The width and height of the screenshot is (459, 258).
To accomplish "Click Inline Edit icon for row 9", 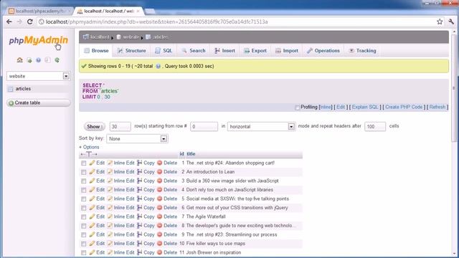I will tap(110, 234).
